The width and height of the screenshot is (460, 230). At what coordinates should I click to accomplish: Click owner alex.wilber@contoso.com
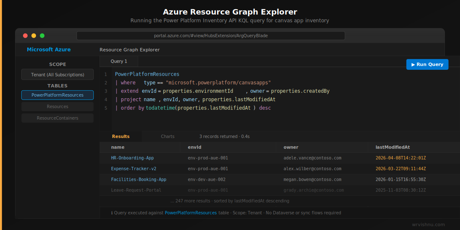[312, 169]
